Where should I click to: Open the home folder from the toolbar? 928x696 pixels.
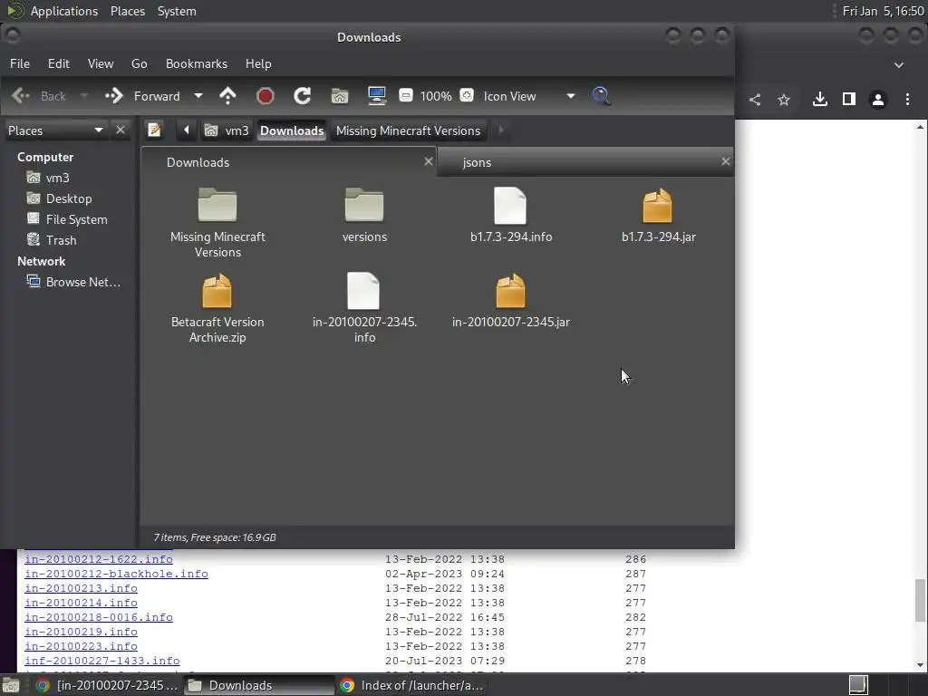(340, 96)
